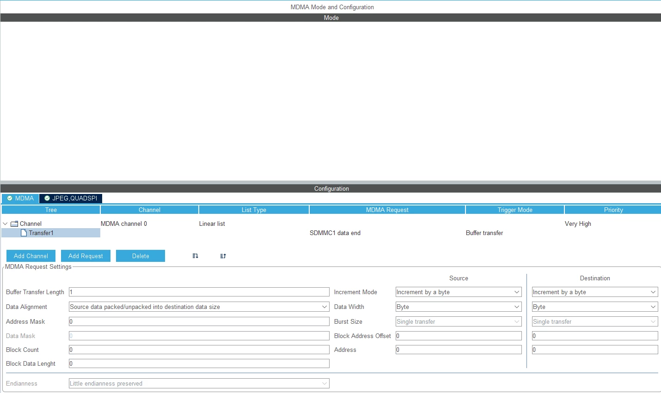Viewport: 661px width, 393px height.
Task: Click the Destination Block Address Offset field
Action: [595, 336]
